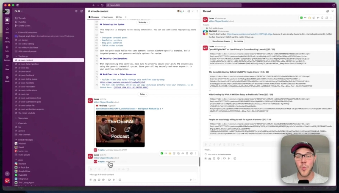Open thread in new window icon
Image resolution: width=339 pixels, height=193 pixels.
tap(328, 11)
